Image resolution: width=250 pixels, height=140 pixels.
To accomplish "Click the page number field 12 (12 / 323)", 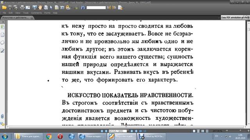I will tap(118, 131).
